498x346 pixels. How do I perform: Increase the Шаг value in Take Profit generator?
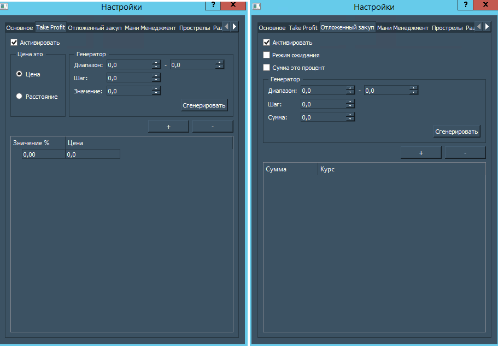click(156, 76)
